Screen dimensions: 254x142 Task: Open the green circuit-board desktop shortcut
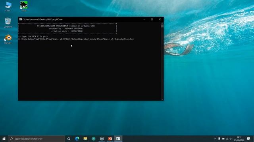coord(24,7)
